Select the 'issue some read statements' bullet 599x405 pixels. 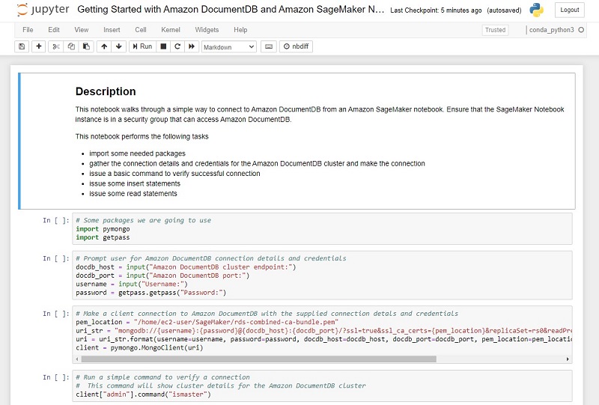coord(133,194)
